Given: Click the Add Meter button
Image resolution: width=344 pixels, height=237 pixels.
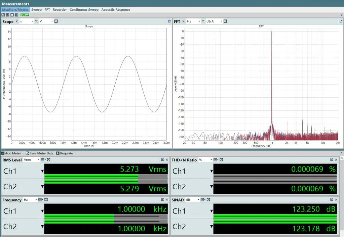Looking at the screenshot, I should tap(12, 153).
